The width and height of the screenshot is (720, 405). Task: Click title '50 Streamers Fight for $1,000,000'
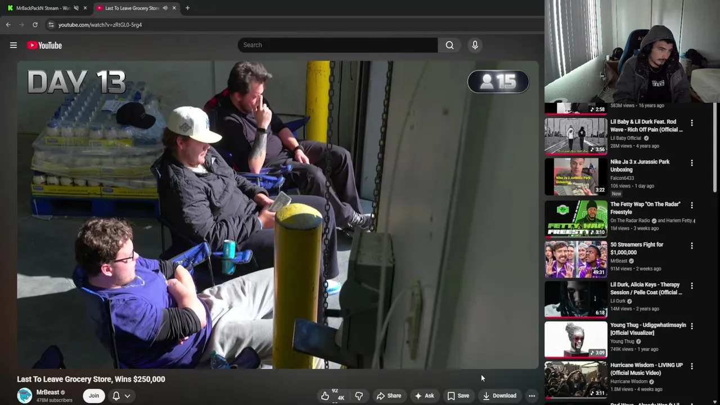coord(637,249)
